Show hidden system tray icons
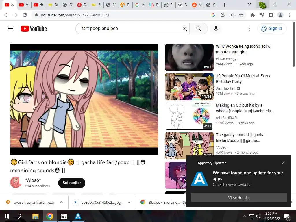Viewport: 296px width, 222px height. click(x=245, y=216)
